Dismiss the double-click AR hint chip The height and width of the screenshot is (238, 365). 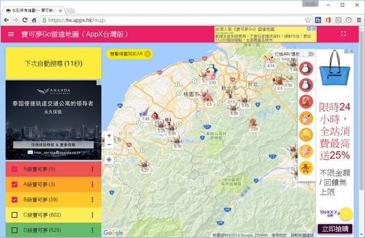[x=147, y=54]
